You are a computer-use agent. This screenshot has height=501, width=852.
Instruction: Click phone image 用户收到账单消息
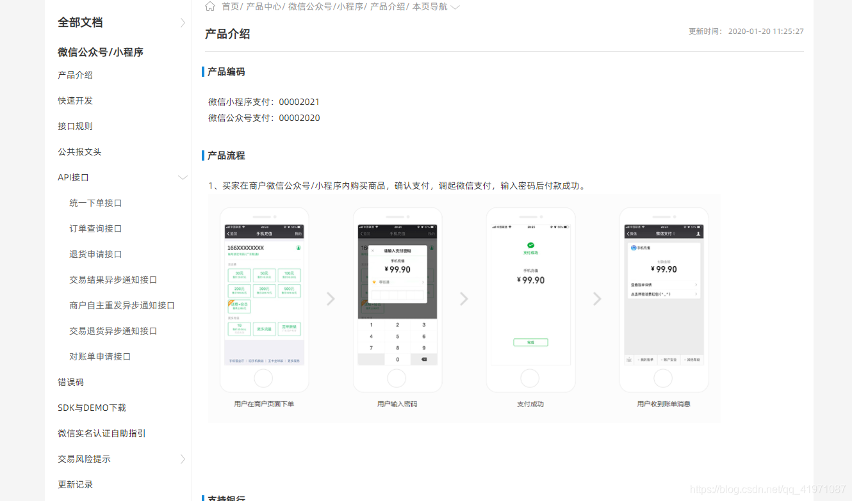pyautogui.click(x=664, y=299)
